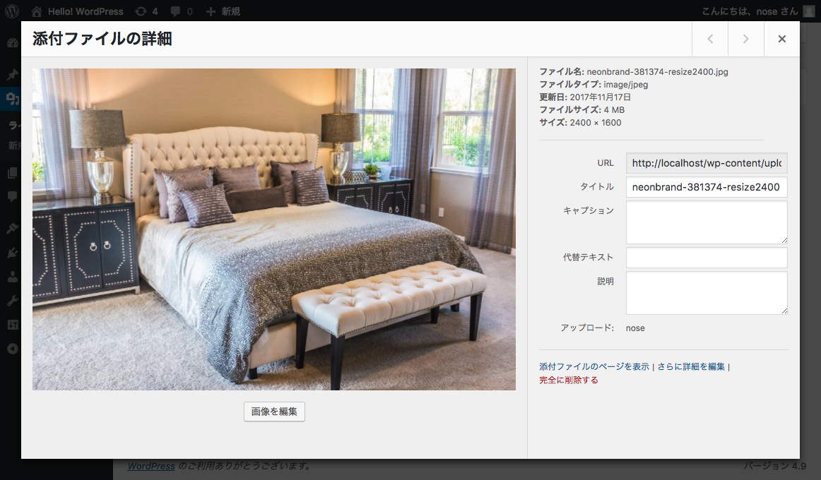821x480 pixels.
Task: Open the Posts pin icon in sidebar
Action: click(13, 73)
